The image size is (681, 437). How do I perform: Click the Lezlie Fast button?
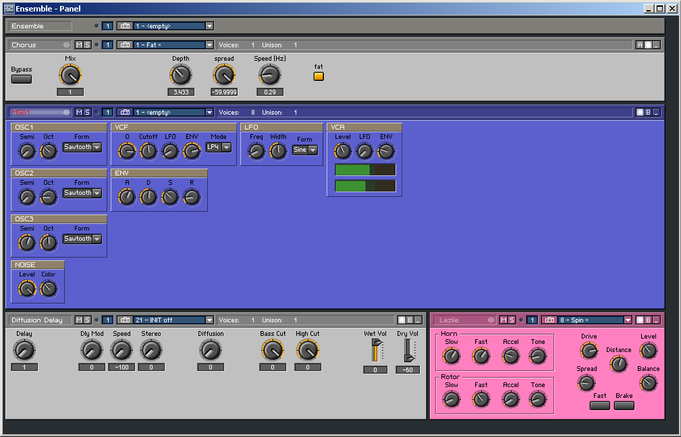pos(600,405)
